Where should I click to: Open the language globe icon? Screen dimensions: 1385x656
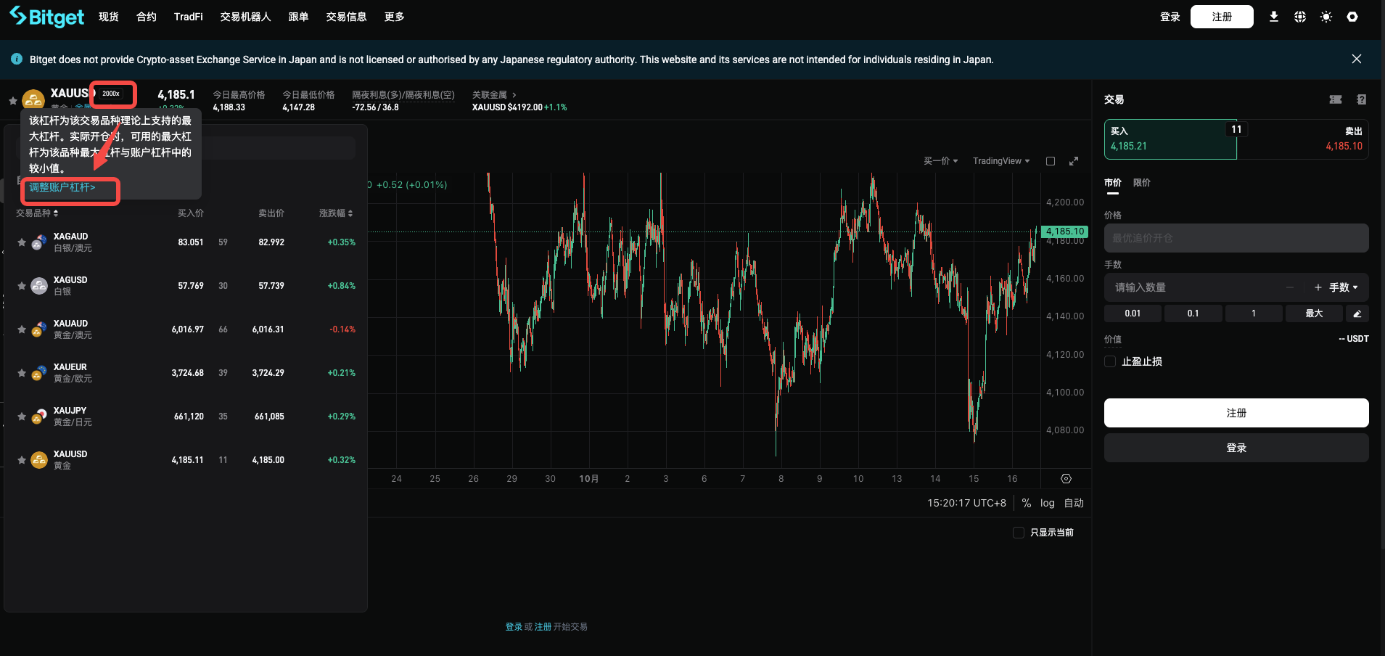[x=1299, y=17]
